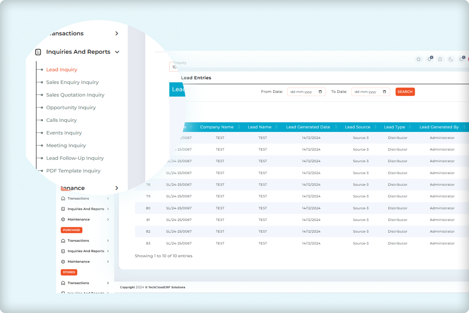Image resolution: width=469 pixels, height=313 pixels.
Task: Collapse the Inquiries And Reports section
Action: pos(117,52)
